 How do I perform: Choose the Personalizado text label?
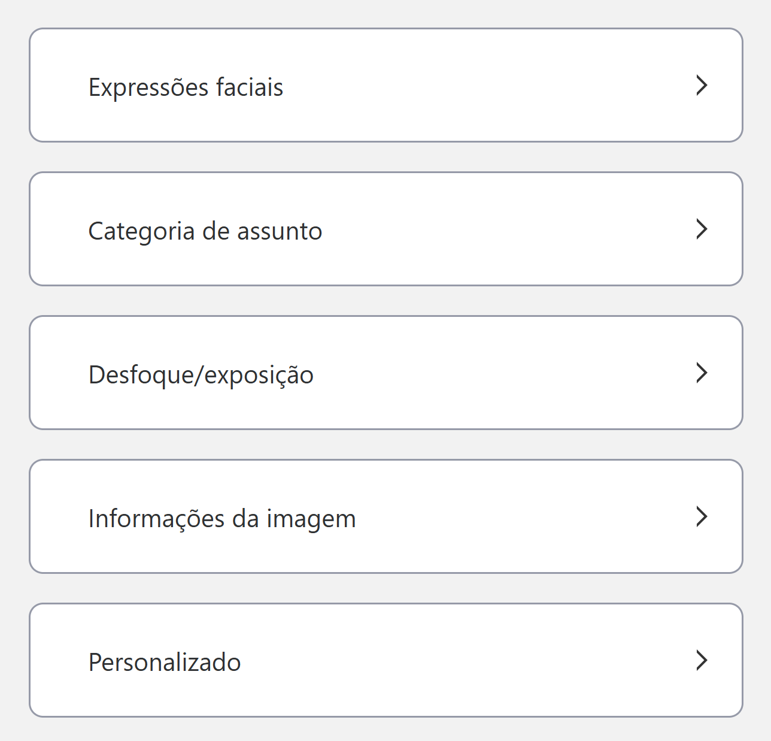[165, 663]
